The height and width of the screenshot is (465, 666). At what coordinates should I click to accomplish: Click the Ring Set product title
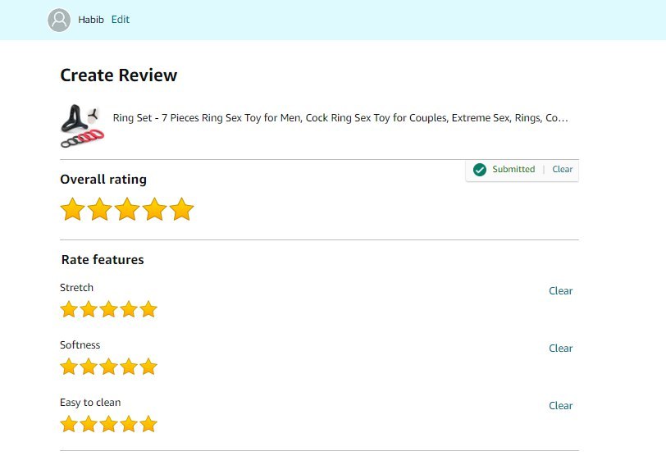pos(340,118)
